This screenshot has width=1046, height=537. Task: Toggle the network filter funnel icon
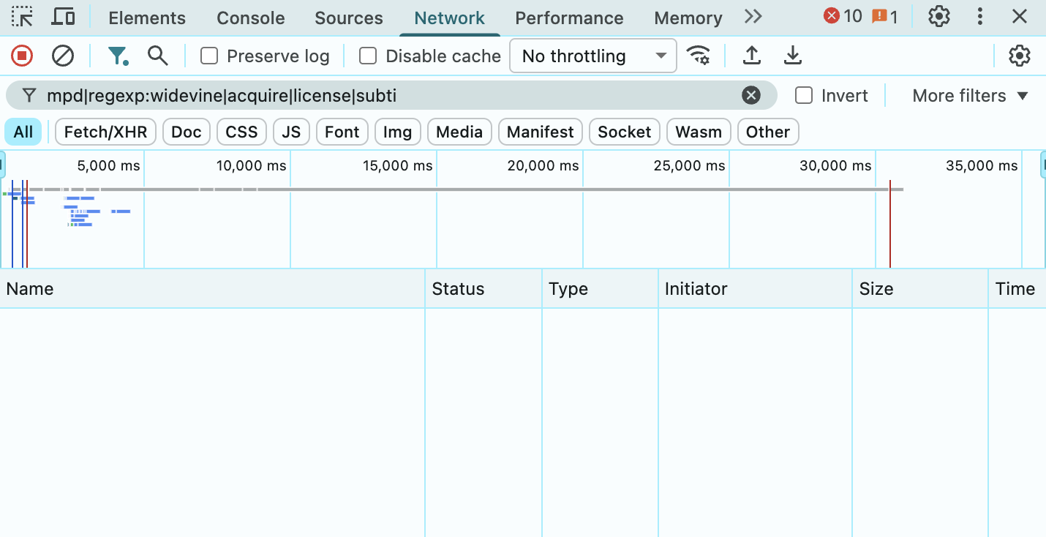[118, 56]
